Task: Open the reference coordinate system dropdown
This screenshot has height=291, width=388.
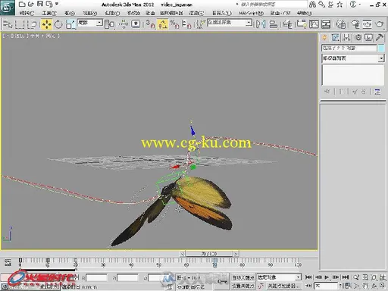Action: (89, 23)
